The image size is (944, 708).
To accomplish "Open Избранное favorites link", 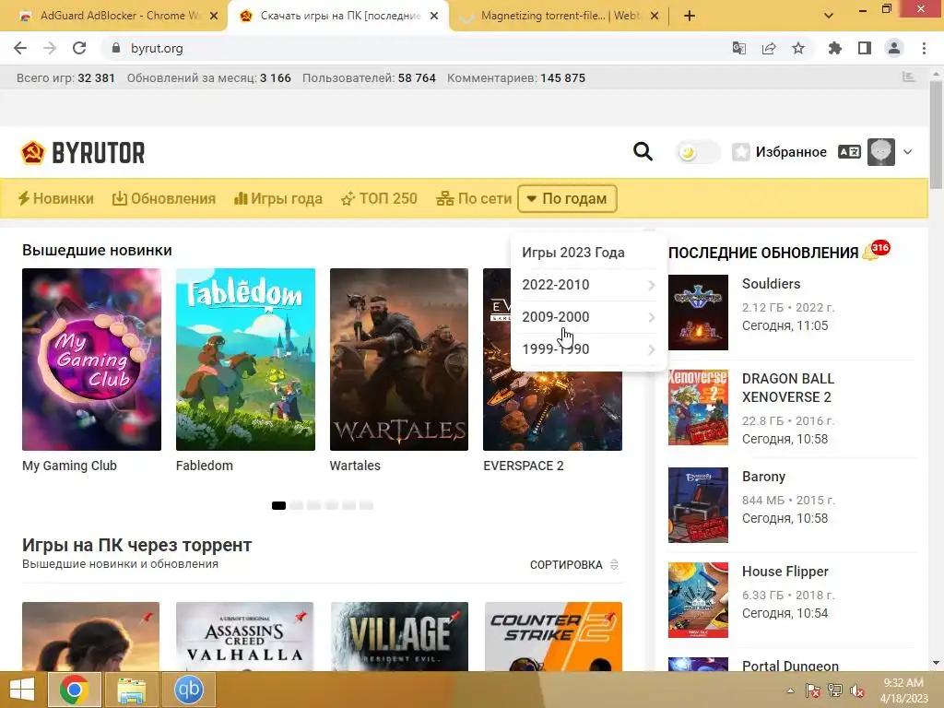I will pyautogui.click(x=790, y=152).
